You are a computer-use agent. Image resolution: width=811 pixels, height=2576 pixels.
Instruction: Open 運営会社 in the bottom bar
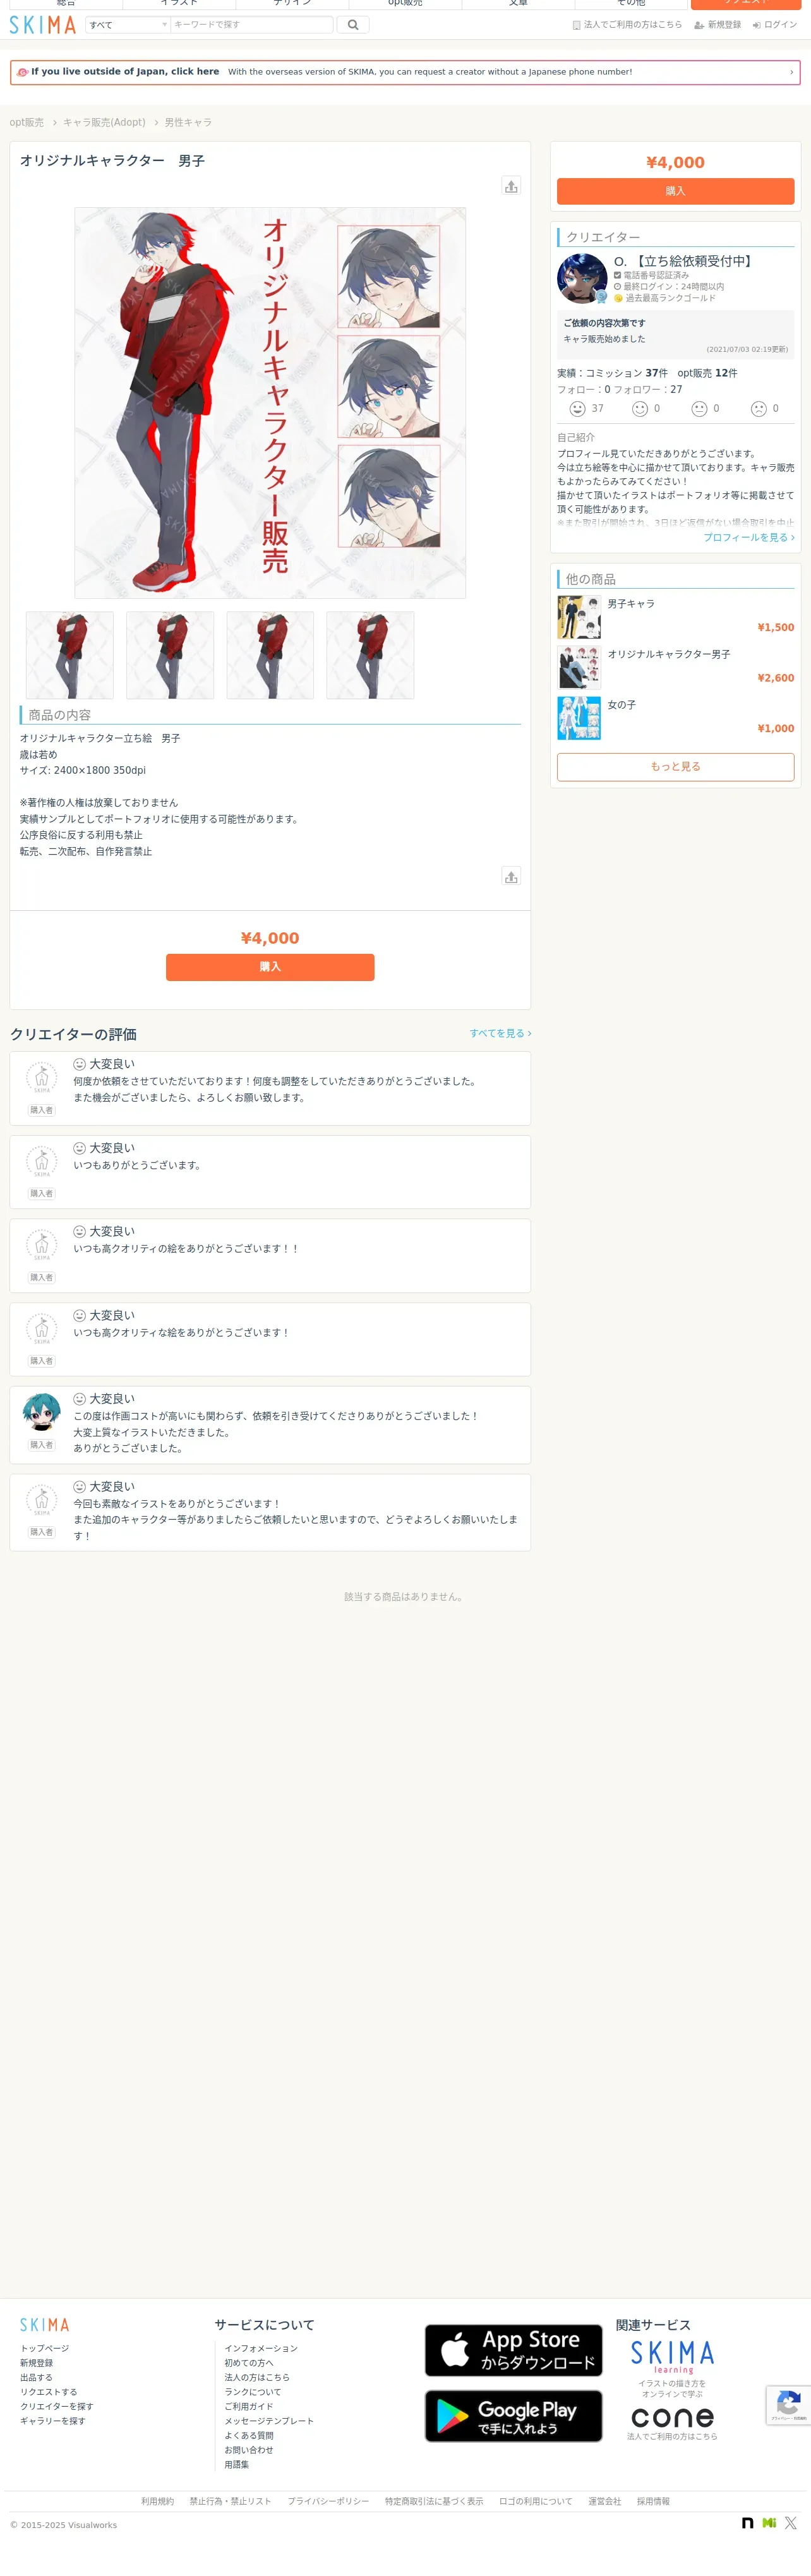point(604,2502)
